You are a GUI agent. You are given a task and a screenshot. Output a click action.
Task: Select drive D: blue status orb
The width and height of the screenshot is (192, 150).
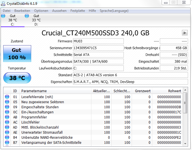tap(27, 16)
